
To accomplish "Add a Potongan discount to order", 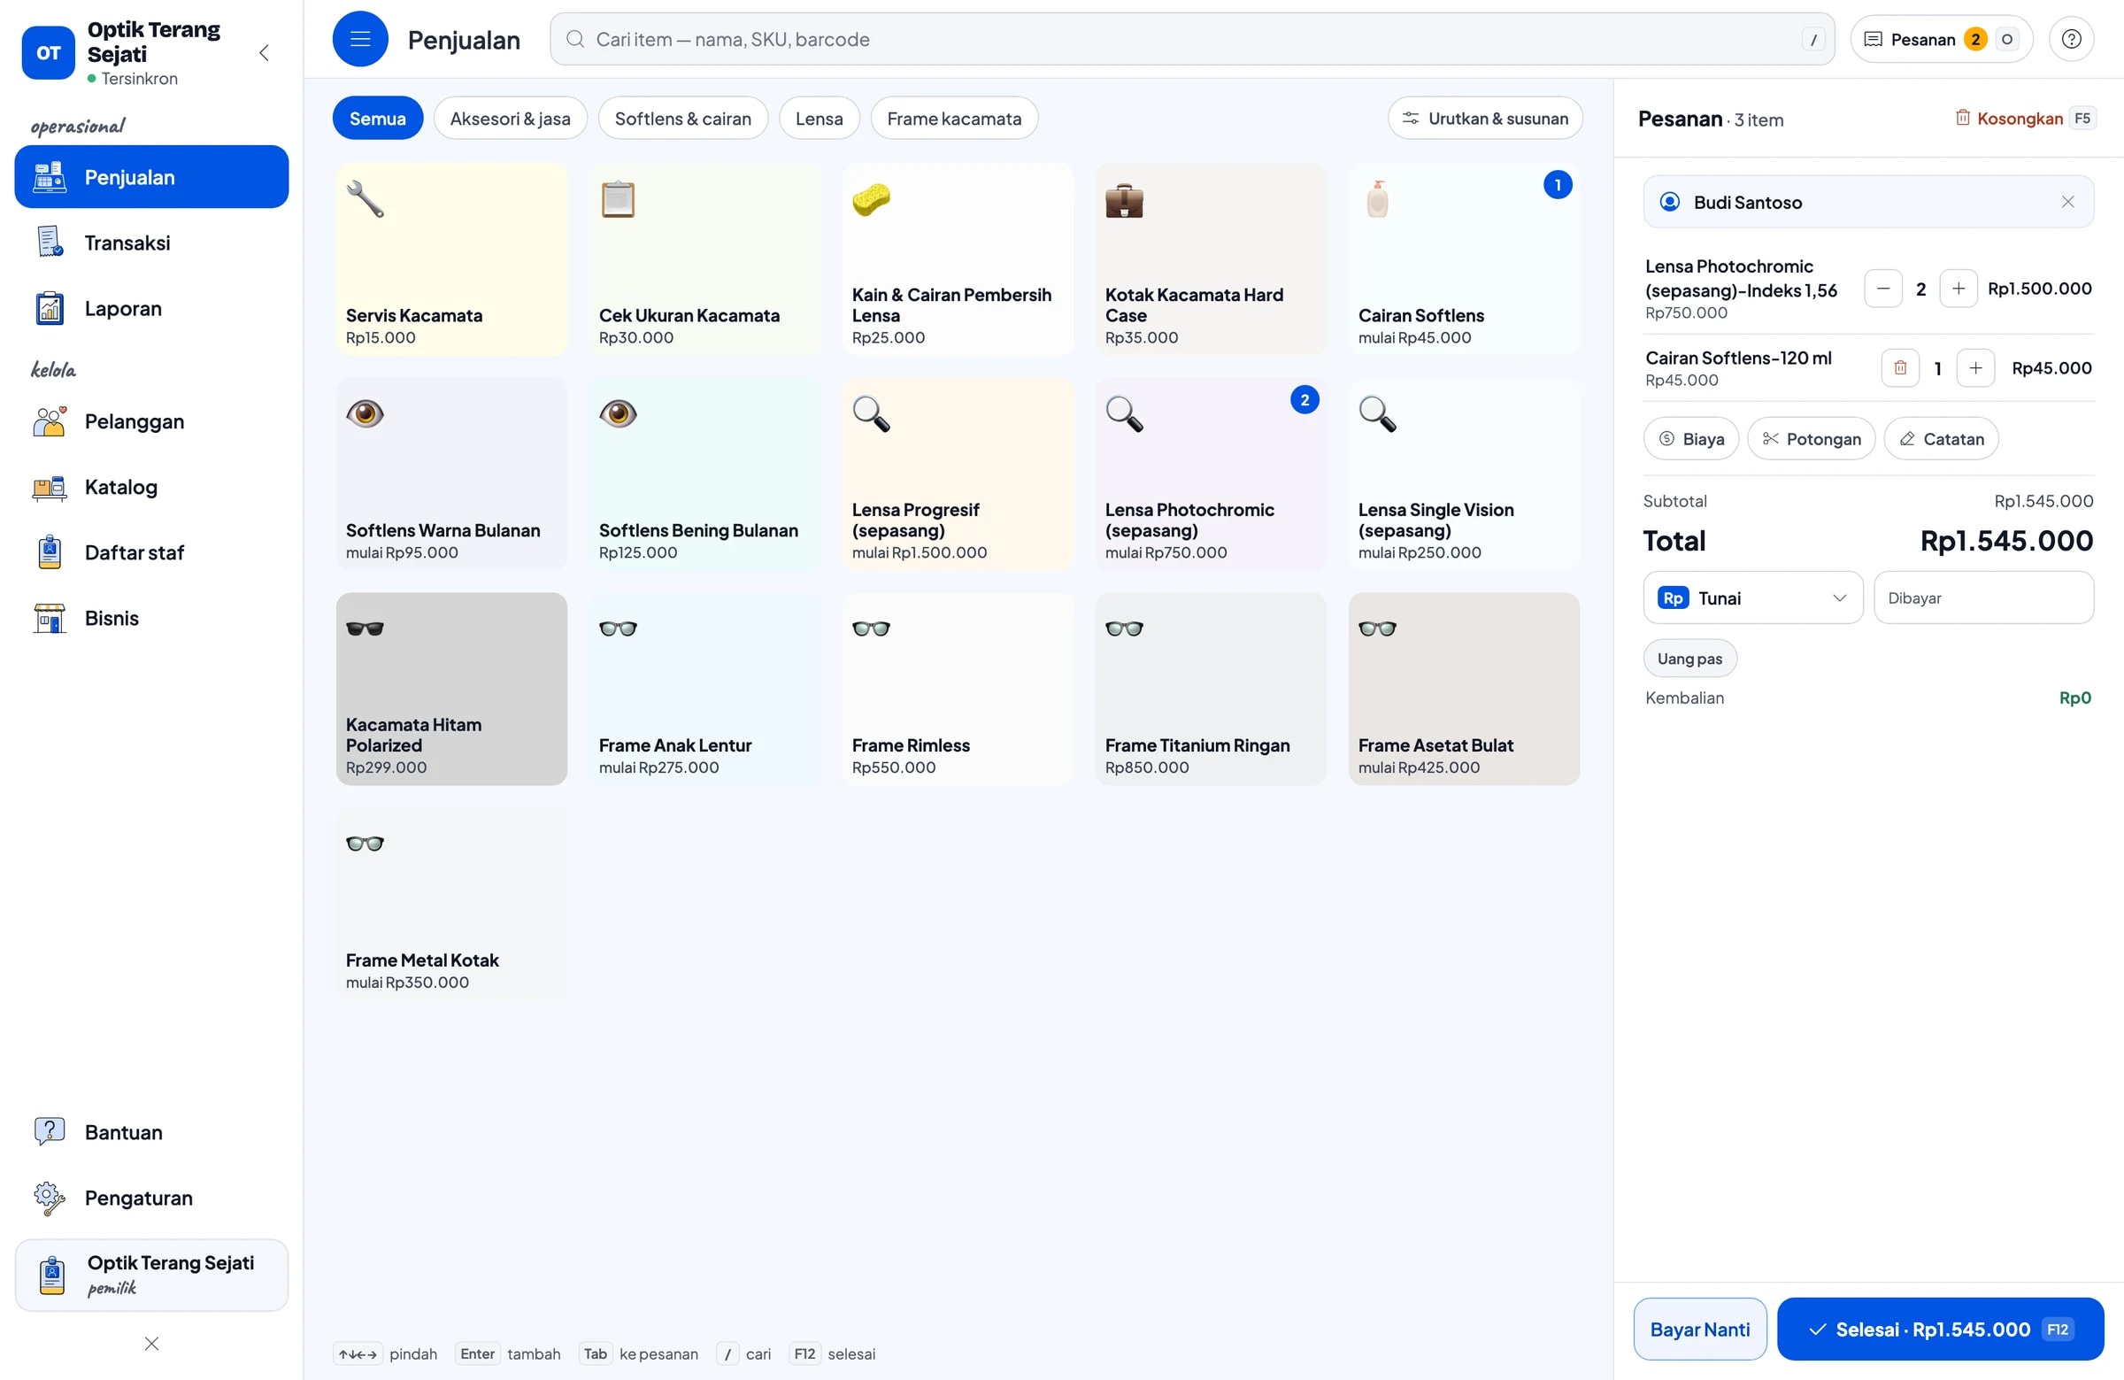I will (1811, 438).
